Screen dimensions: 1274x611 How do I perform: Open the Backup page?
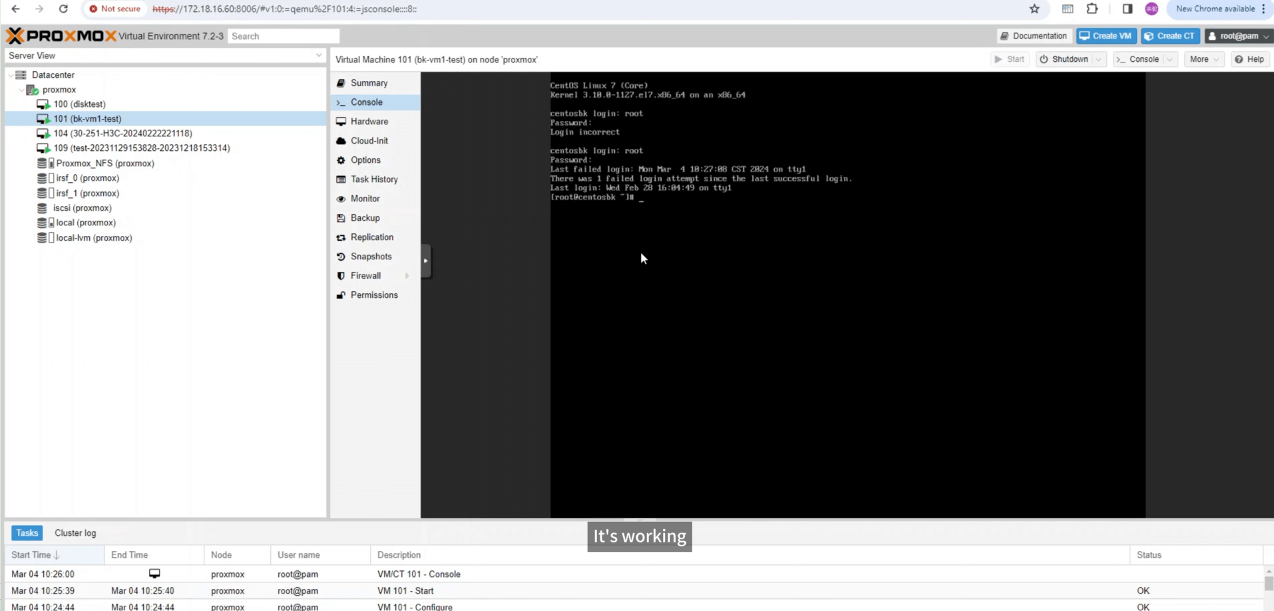[x=375, y=218]
